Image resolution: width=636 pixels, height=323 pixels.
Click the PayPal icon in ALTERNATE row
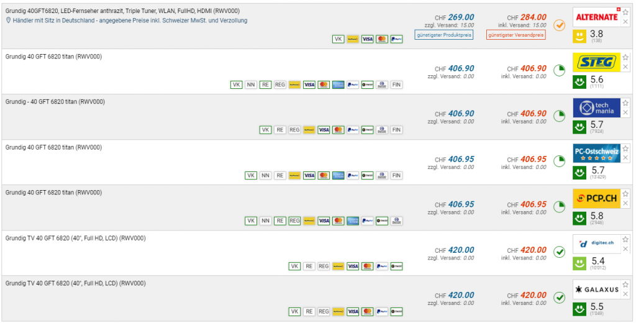[x=396, y=39]
